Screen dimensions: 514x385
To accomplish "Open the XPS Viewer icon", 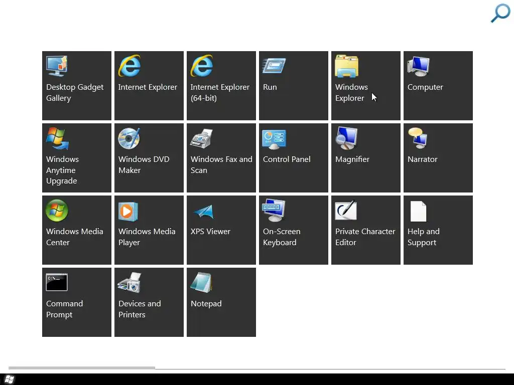I will click(x=204, y=212).
